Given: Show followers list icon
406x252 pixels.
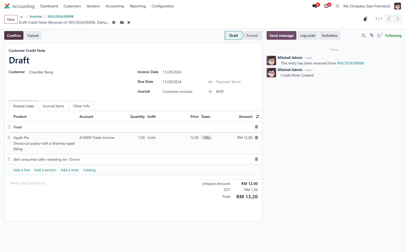Looking at the screenshot, I should (380, 35).
